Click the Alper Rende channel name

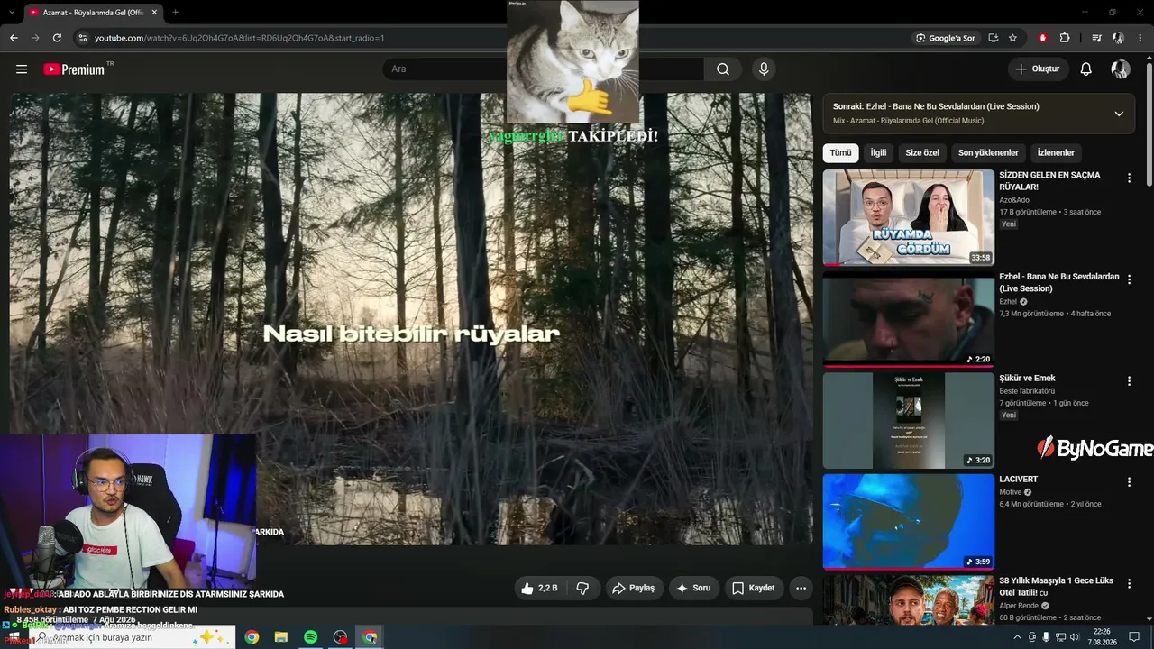coord(1019,606)
